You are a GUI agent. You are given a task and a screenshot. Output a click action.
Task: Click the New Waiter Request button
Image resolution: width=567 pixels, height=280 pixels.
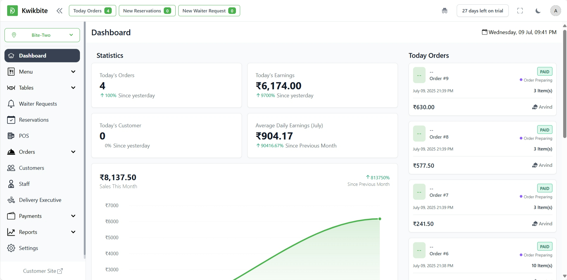click(x=209, y=11)
